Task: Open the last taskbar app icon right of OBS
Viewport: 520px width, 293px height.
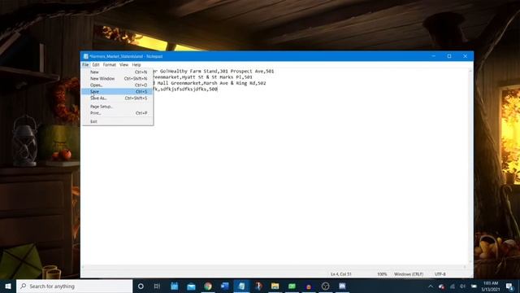Action: pos(342,286)
